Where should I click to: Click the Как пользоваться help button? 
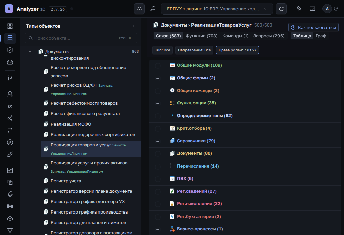(x=313, y=28)
